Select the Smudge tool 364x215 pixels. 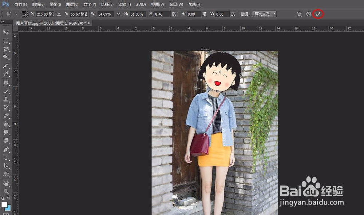pos(6,132)
